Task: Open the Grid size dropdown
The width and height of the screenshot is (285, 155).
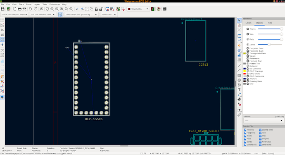Action: click(81, 14)
